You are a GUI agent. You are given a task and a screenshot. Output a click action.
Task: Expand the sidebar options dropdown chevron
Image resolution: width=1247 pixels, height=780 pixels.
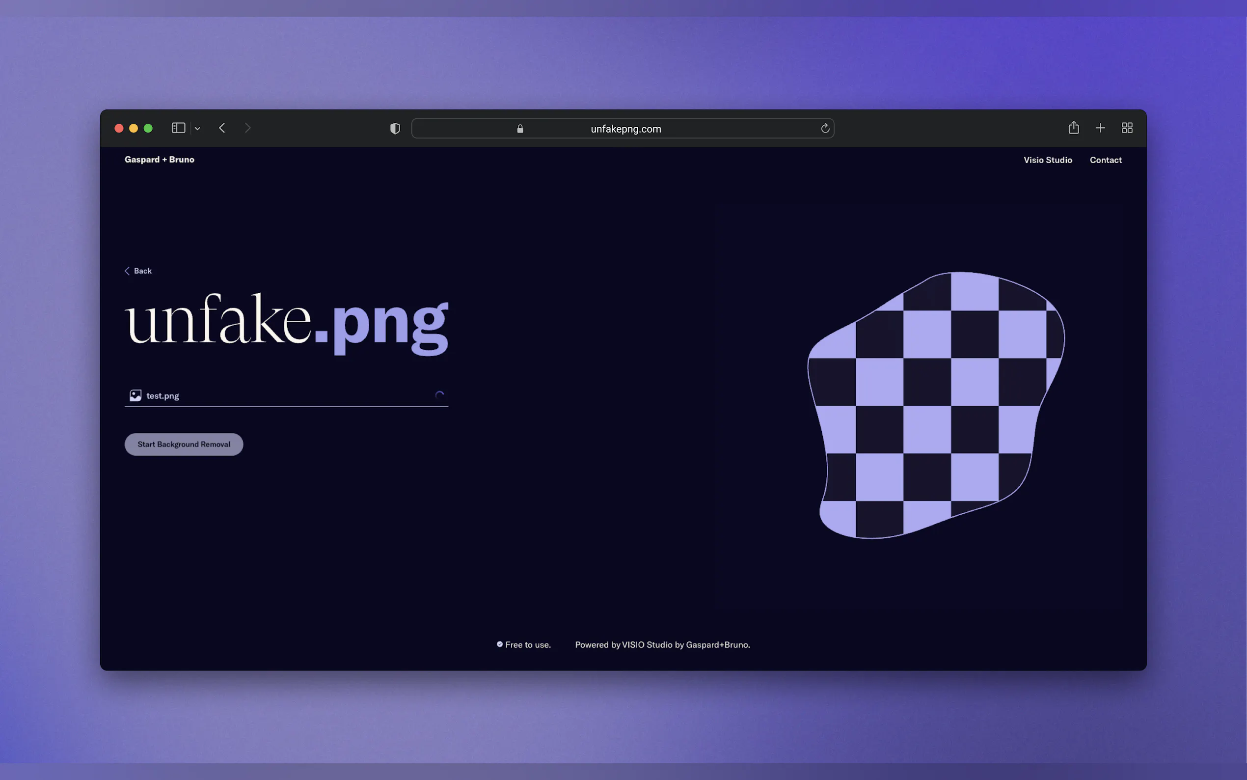click(197, 129)
